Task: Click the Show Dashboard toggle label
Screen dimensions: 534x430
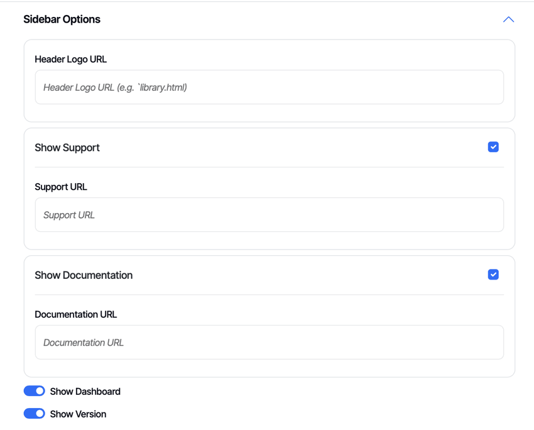Action: [x=85, y=392]
